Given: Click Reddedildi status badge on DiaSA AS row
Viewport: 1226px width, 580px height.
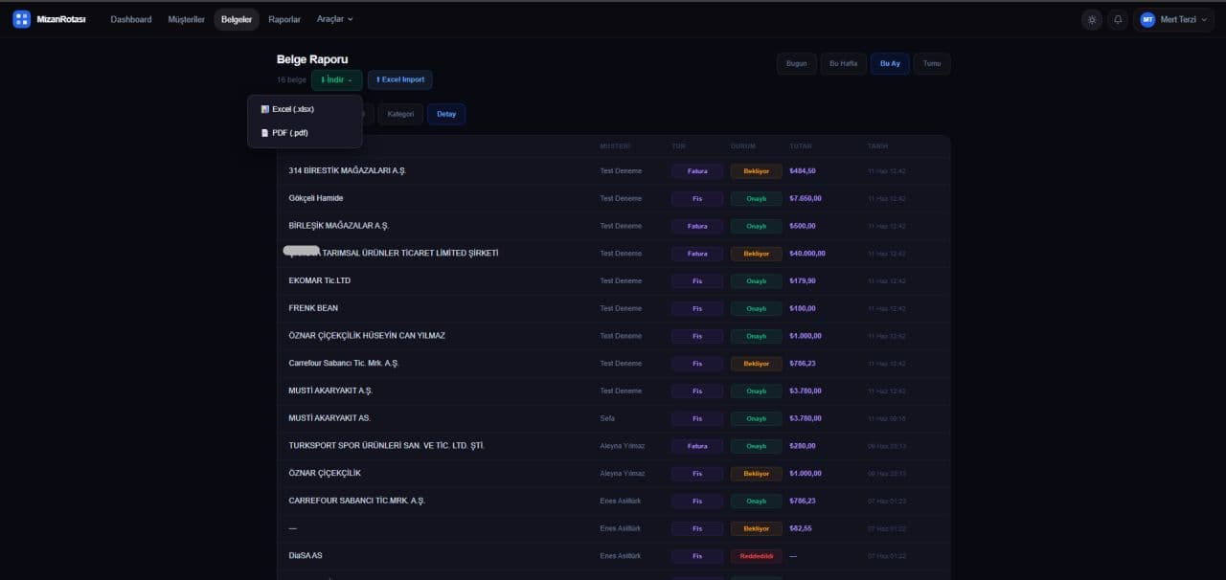Looking at the screenshot, I should [x=757, y=556].
